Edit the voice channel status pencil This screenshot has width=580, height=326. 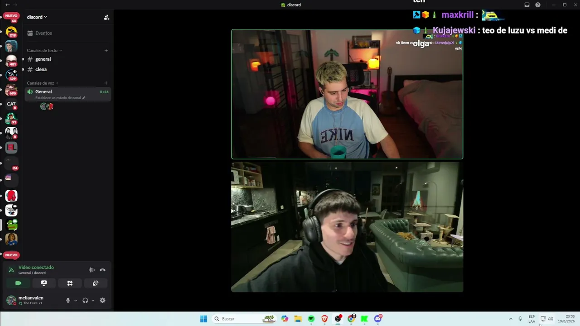84,98
